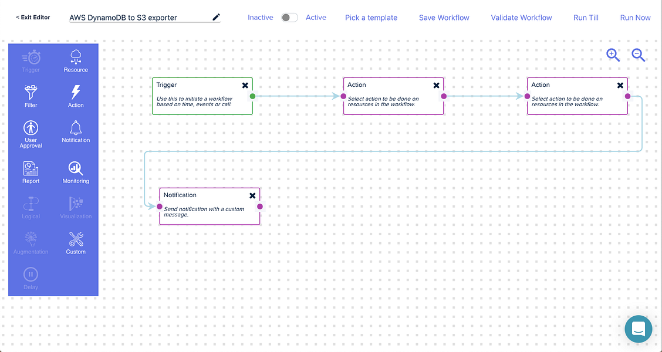Add a Monitoring node from sidebar

[76, 168]
